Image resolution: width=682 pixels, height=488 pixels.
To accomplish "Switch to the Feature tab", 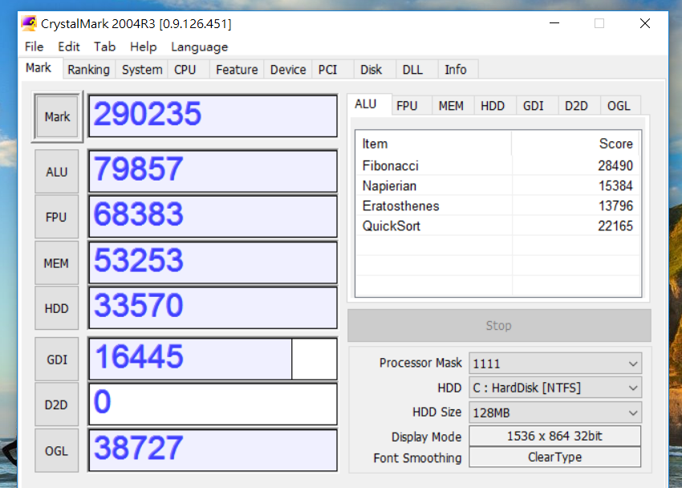I will pyautogui.click(x=237, y=70).
